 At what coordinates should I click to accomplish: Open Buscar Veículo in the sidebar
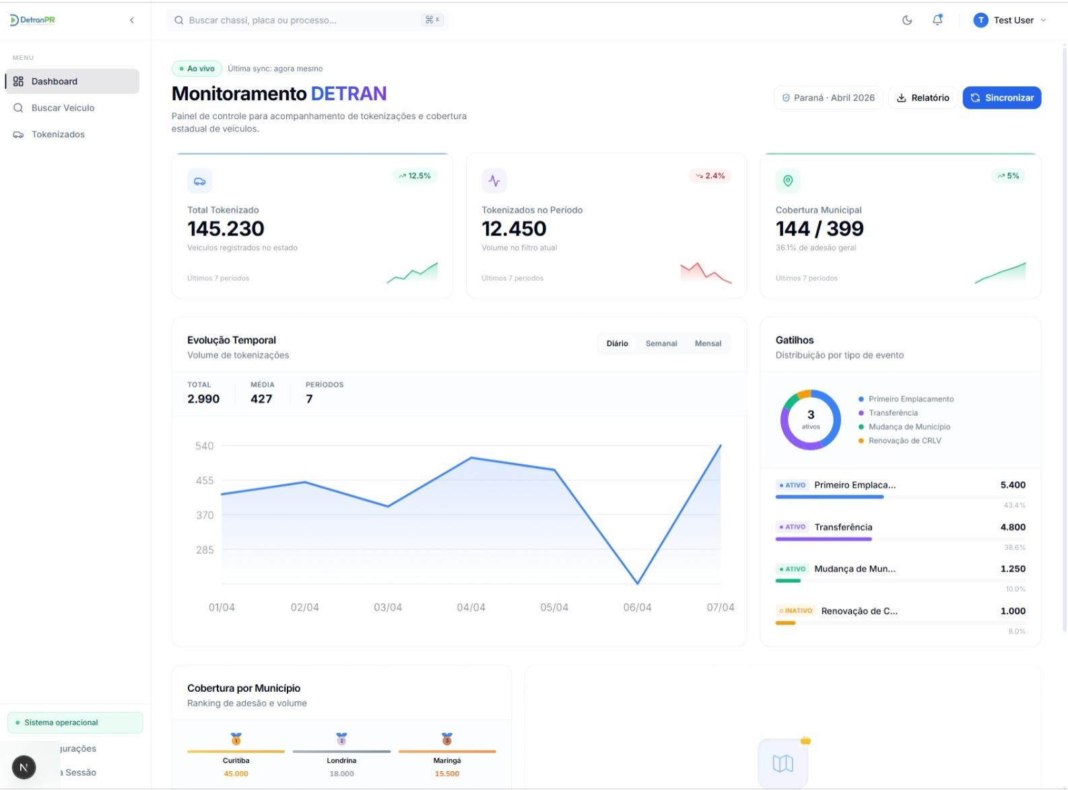[72, 108]
